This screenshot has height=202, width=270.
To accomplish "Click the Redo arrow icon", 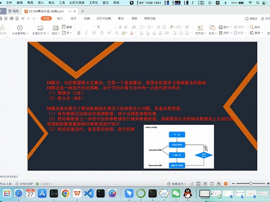I will pos(28,18).
